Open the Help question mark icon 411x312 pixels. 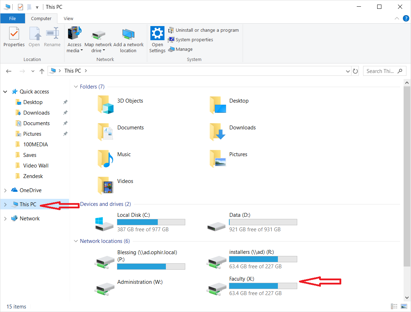pyautogui.click(x=406, y=18)
